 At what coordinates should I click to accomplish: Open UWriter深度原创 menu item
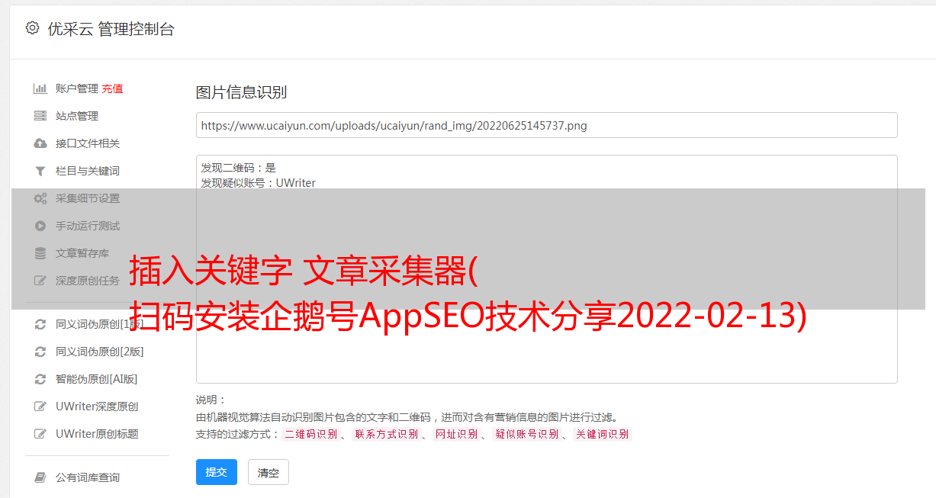pyautogui.click(x=97, y=406)
